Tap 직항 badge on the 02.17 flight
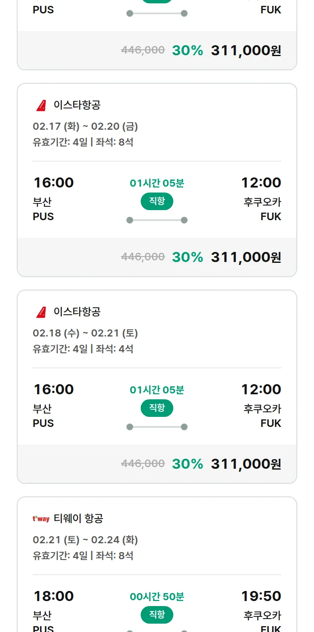The width and height of the screenshot is (314, 632). click(157, 201)
